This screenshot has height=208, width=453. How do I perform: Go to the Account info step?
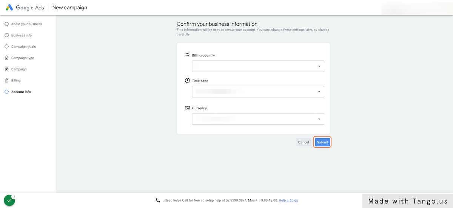click(21, 92)
